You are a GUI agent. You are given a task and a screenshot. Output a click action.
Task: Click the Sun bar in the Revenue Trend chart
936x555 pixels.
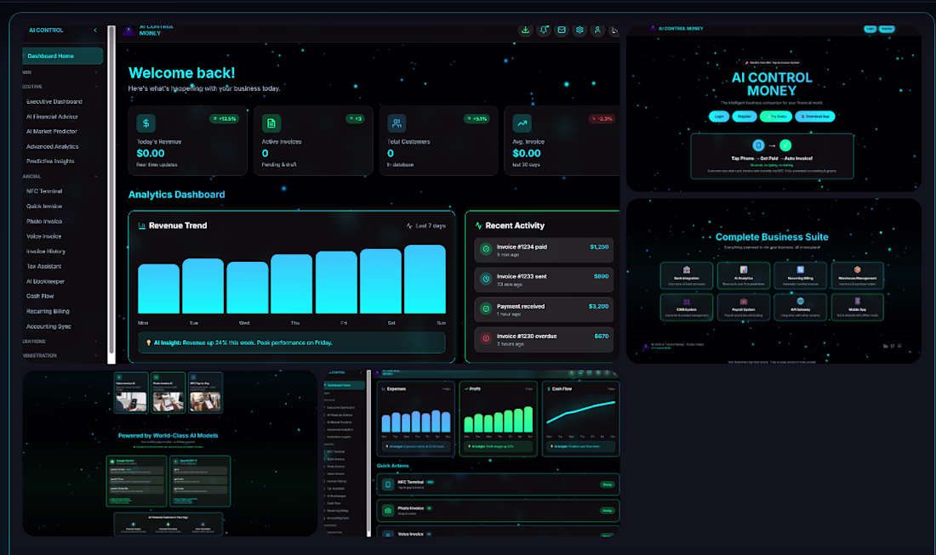[x=425, y=279]
